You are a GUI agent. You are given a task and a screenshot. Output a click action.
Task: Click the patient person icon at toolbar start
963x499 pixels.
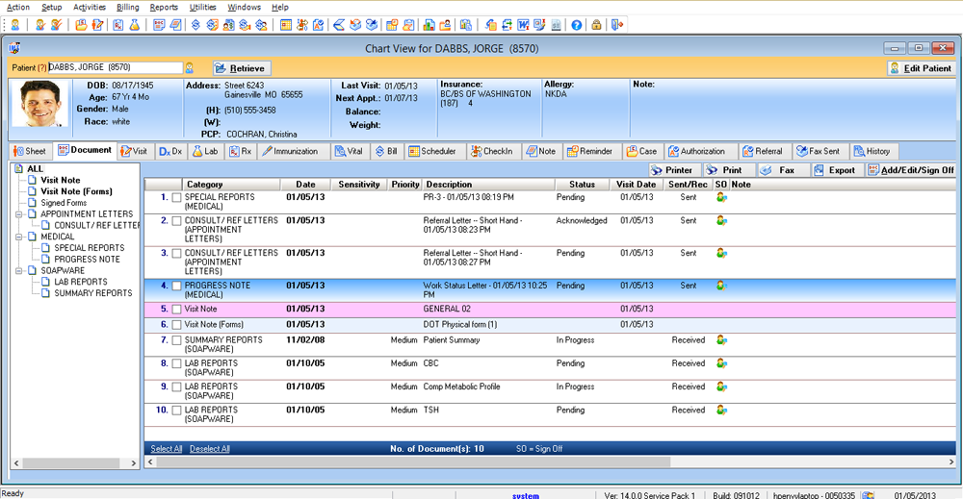[x=15, y=25]
